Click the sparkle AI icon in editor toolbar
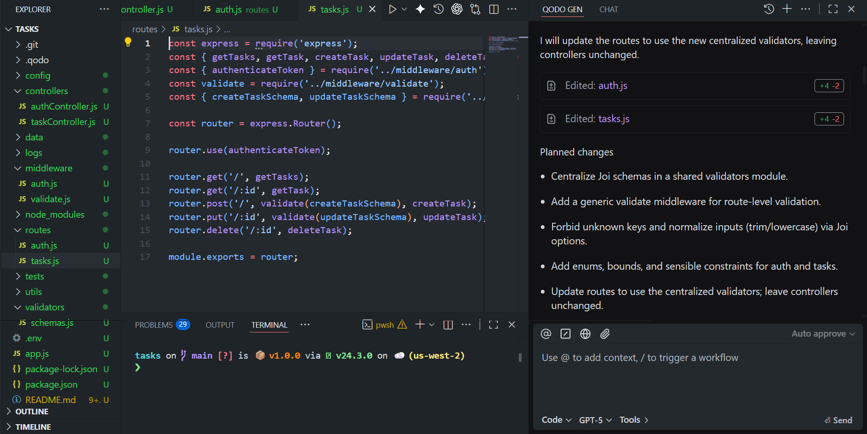 pos(420,9)
